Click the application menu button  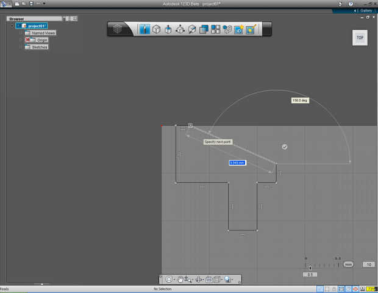pyautogui.click(x=5, y=4)
